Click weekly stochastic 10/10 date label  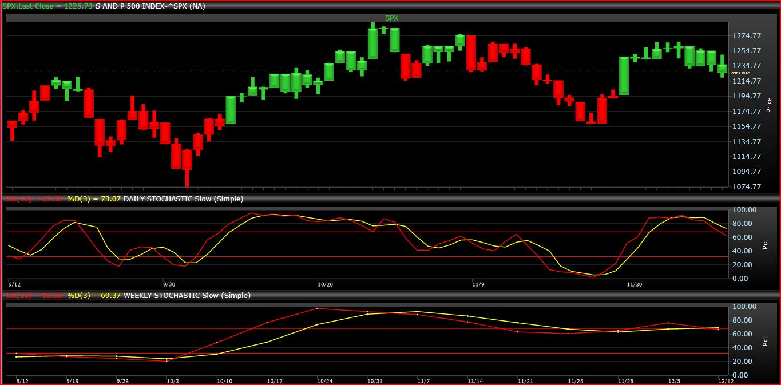[224, 380]
